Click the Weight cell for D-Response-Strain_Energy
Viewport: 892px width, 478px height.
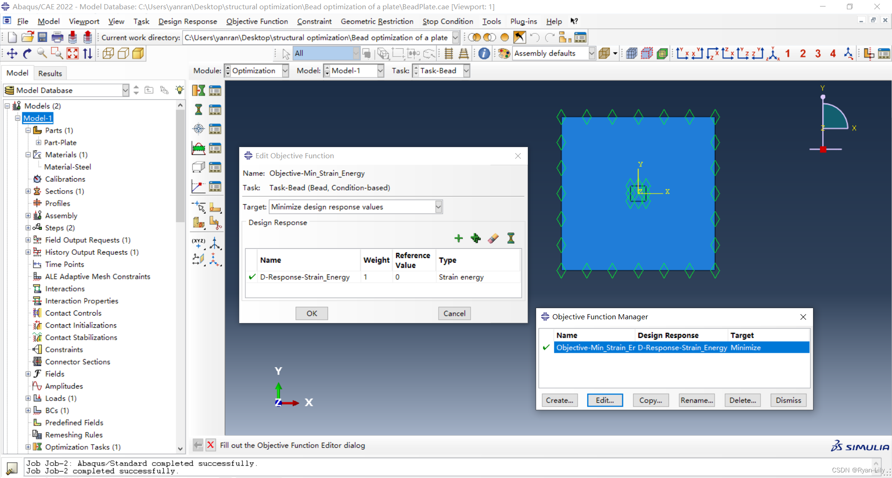point(377,277)
